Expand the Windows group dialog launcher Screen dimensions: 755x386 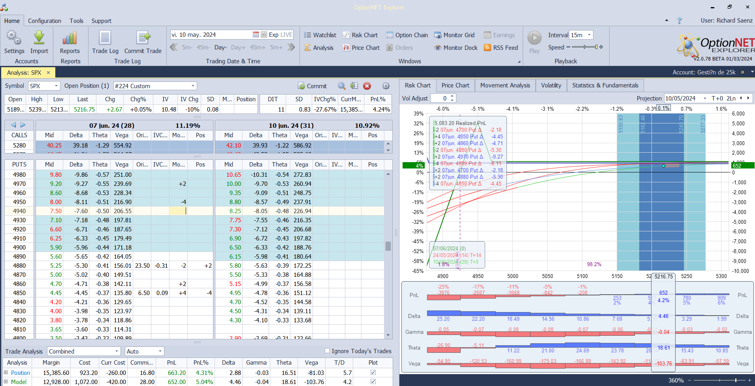point(519,62)
